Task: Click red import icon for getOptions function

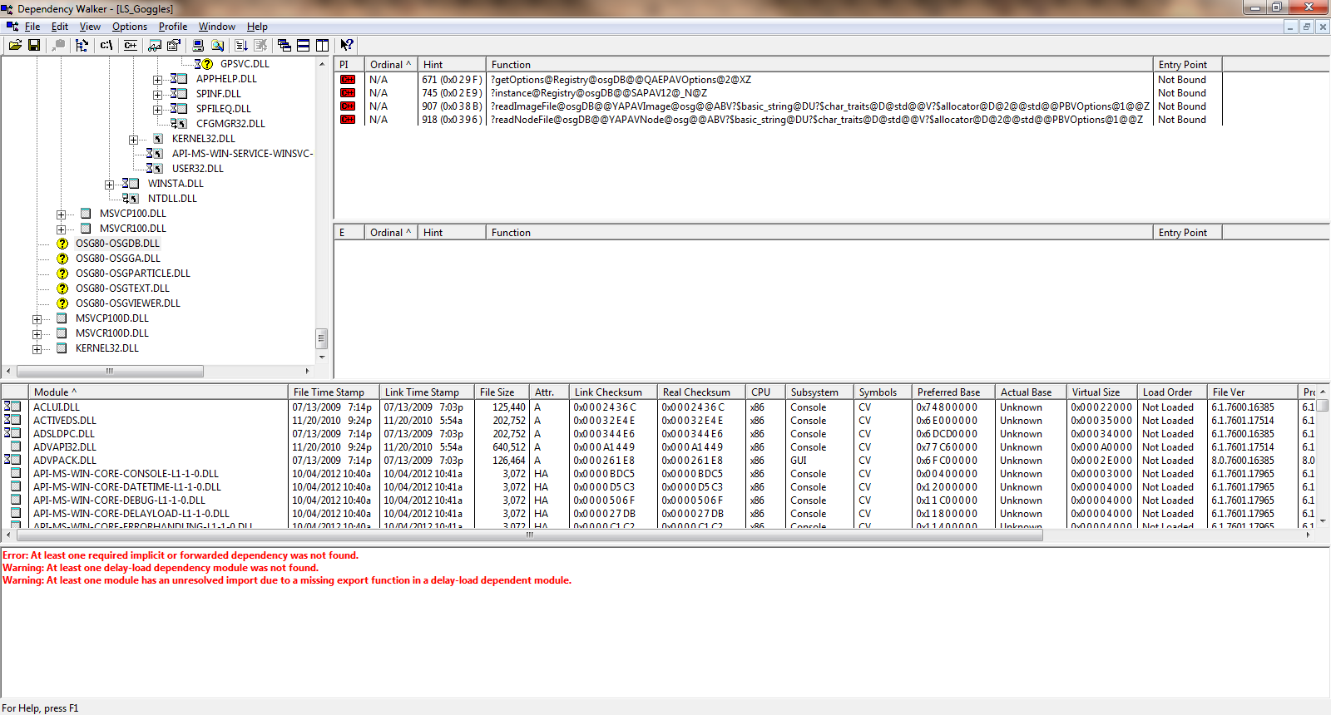Action: 348,80
